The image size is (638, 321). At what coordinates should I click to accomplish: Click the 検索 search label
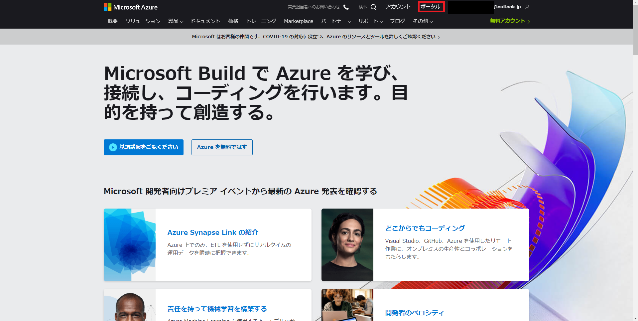363,7
